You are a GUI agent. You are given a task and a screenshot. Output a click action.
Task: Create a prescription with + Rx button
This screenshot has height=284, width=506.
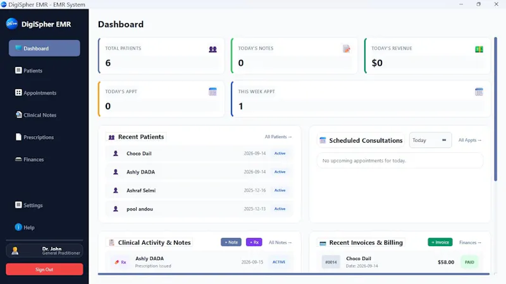[254, 242]
